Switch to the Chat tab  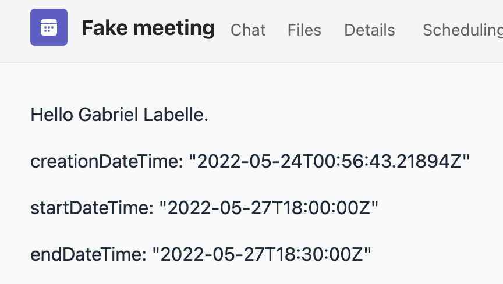tap(248, 30)
